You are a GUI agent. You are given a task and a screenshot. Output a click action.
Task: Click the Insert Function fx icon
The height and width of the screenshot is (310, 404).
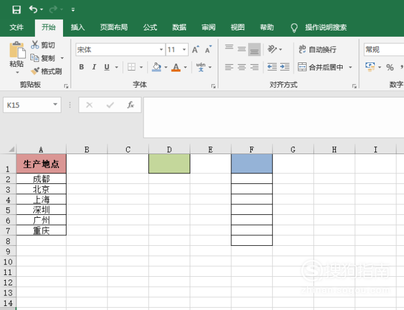click(x=131, y=105)
